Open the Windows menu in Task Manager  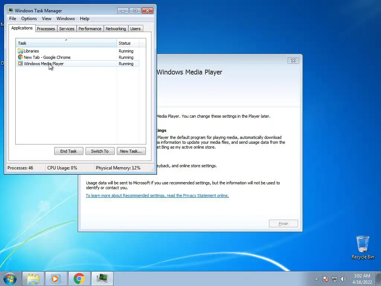coord(65,19)
